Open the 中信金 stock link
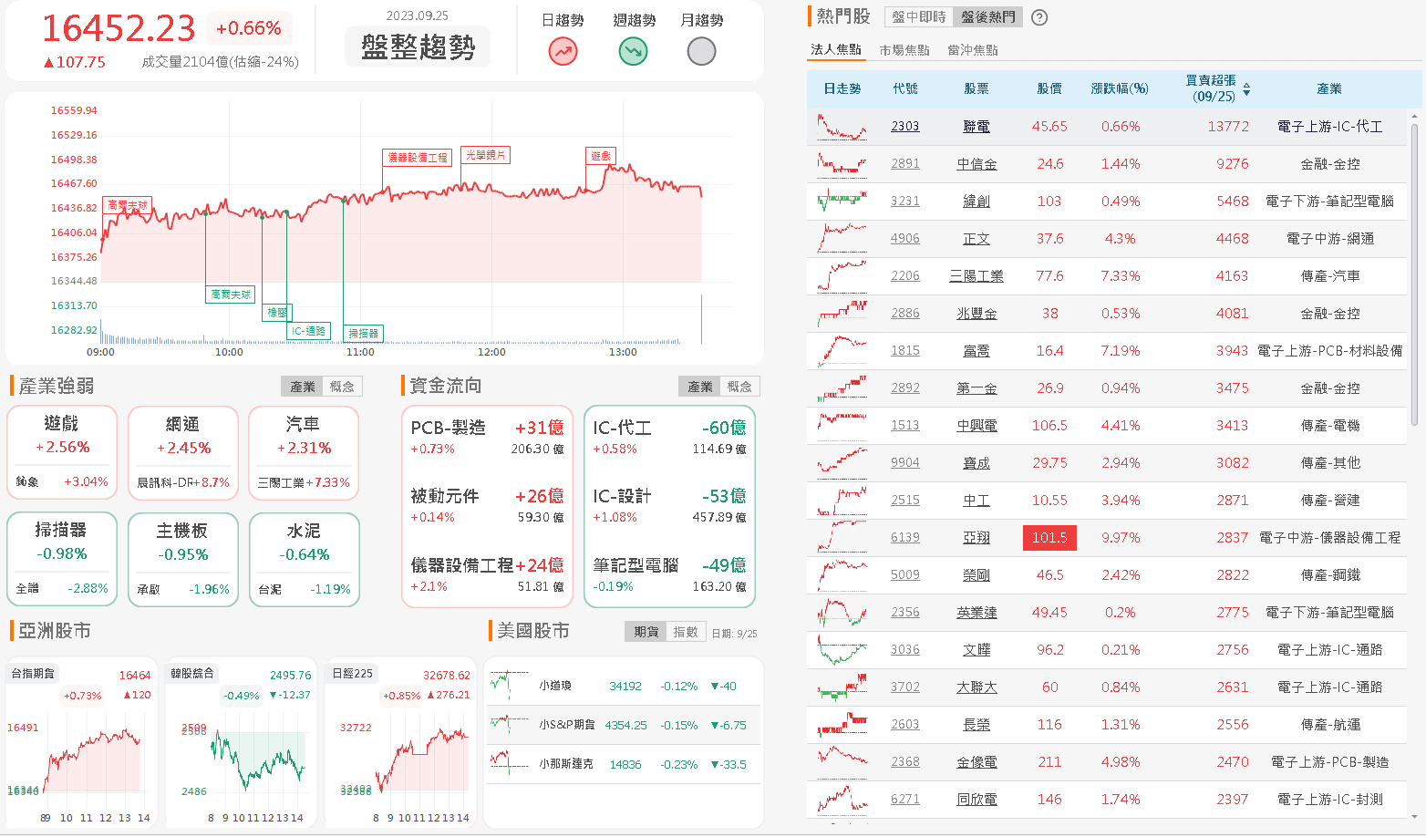The width and height of the screenshot is (1426, 837). [976, 164]
